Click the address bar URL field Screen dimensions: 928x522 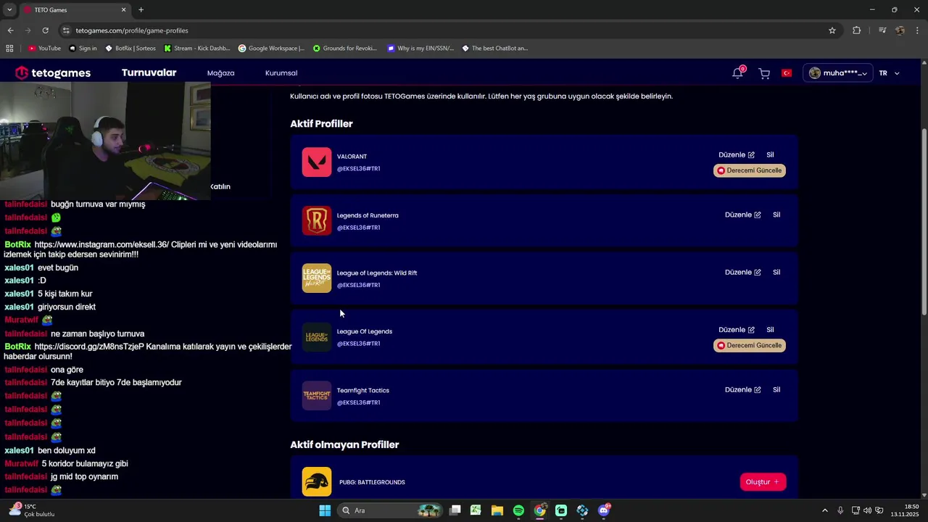[449, 30]
